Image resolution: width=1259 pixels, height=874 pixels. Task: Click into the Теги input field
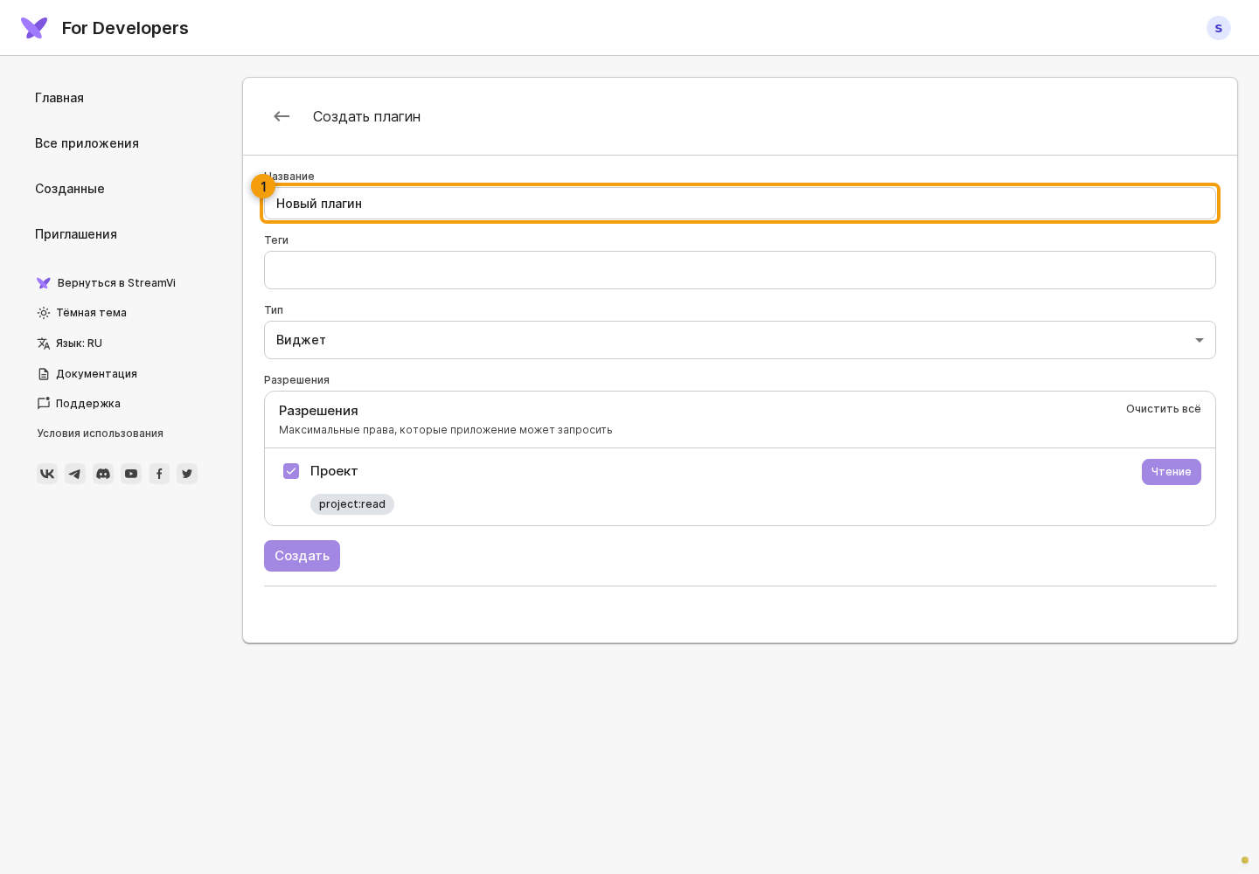coord(740,270)
